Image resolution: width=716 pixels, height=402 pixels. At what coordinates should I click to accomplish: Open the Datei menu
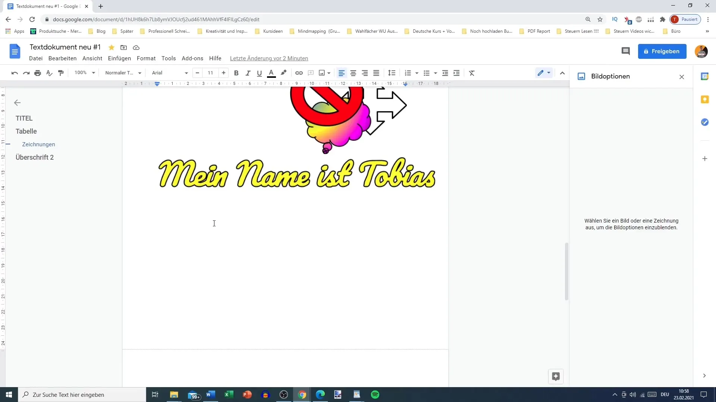36,58
